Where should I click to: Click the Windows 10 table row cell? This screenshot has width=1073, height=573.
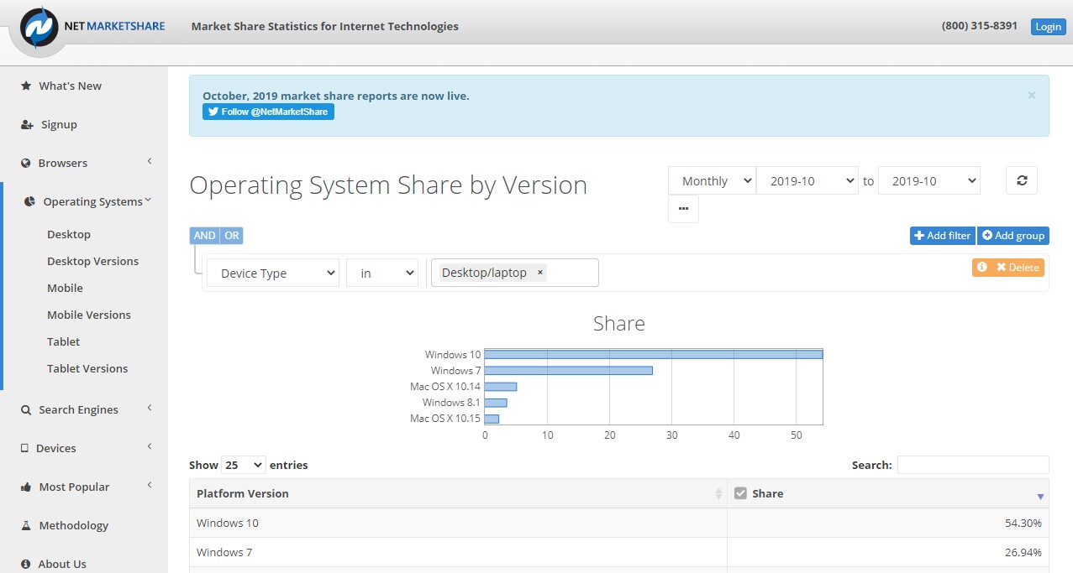(x=458, y=523)
